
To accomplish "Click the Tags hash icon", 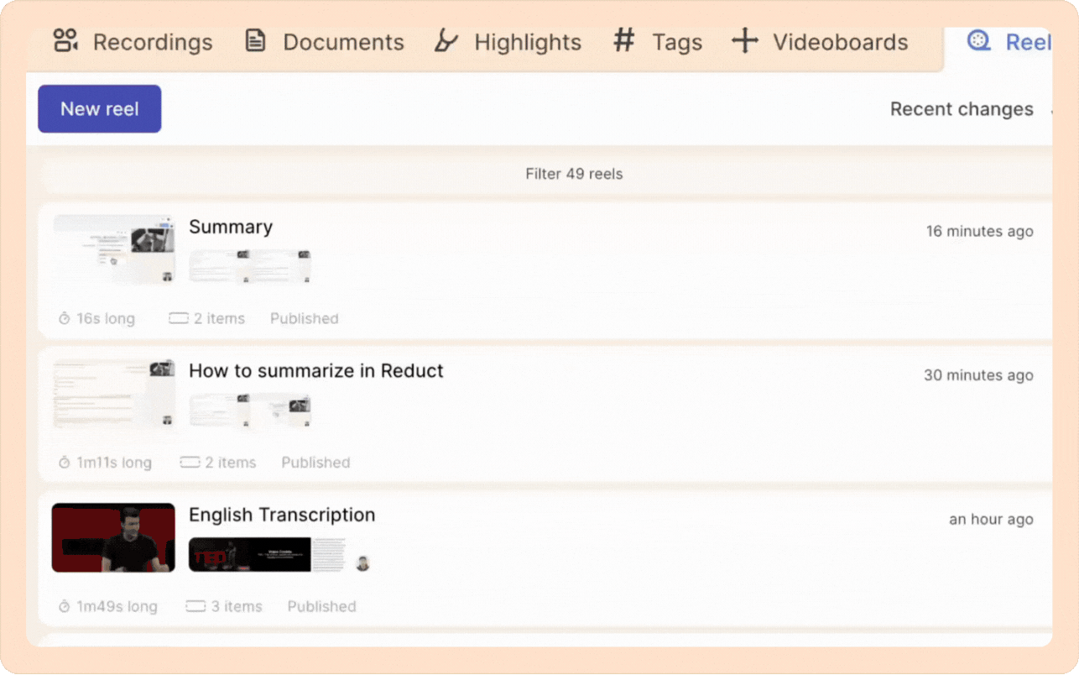I will [623, 39].
